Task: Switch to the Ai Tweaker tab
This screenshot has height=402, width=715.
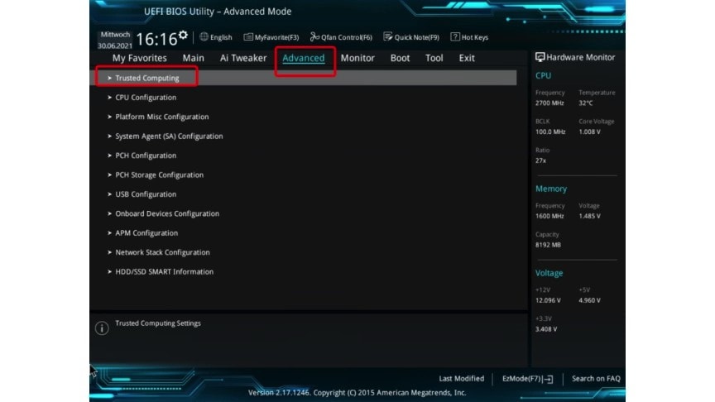Action: (243, 58)
